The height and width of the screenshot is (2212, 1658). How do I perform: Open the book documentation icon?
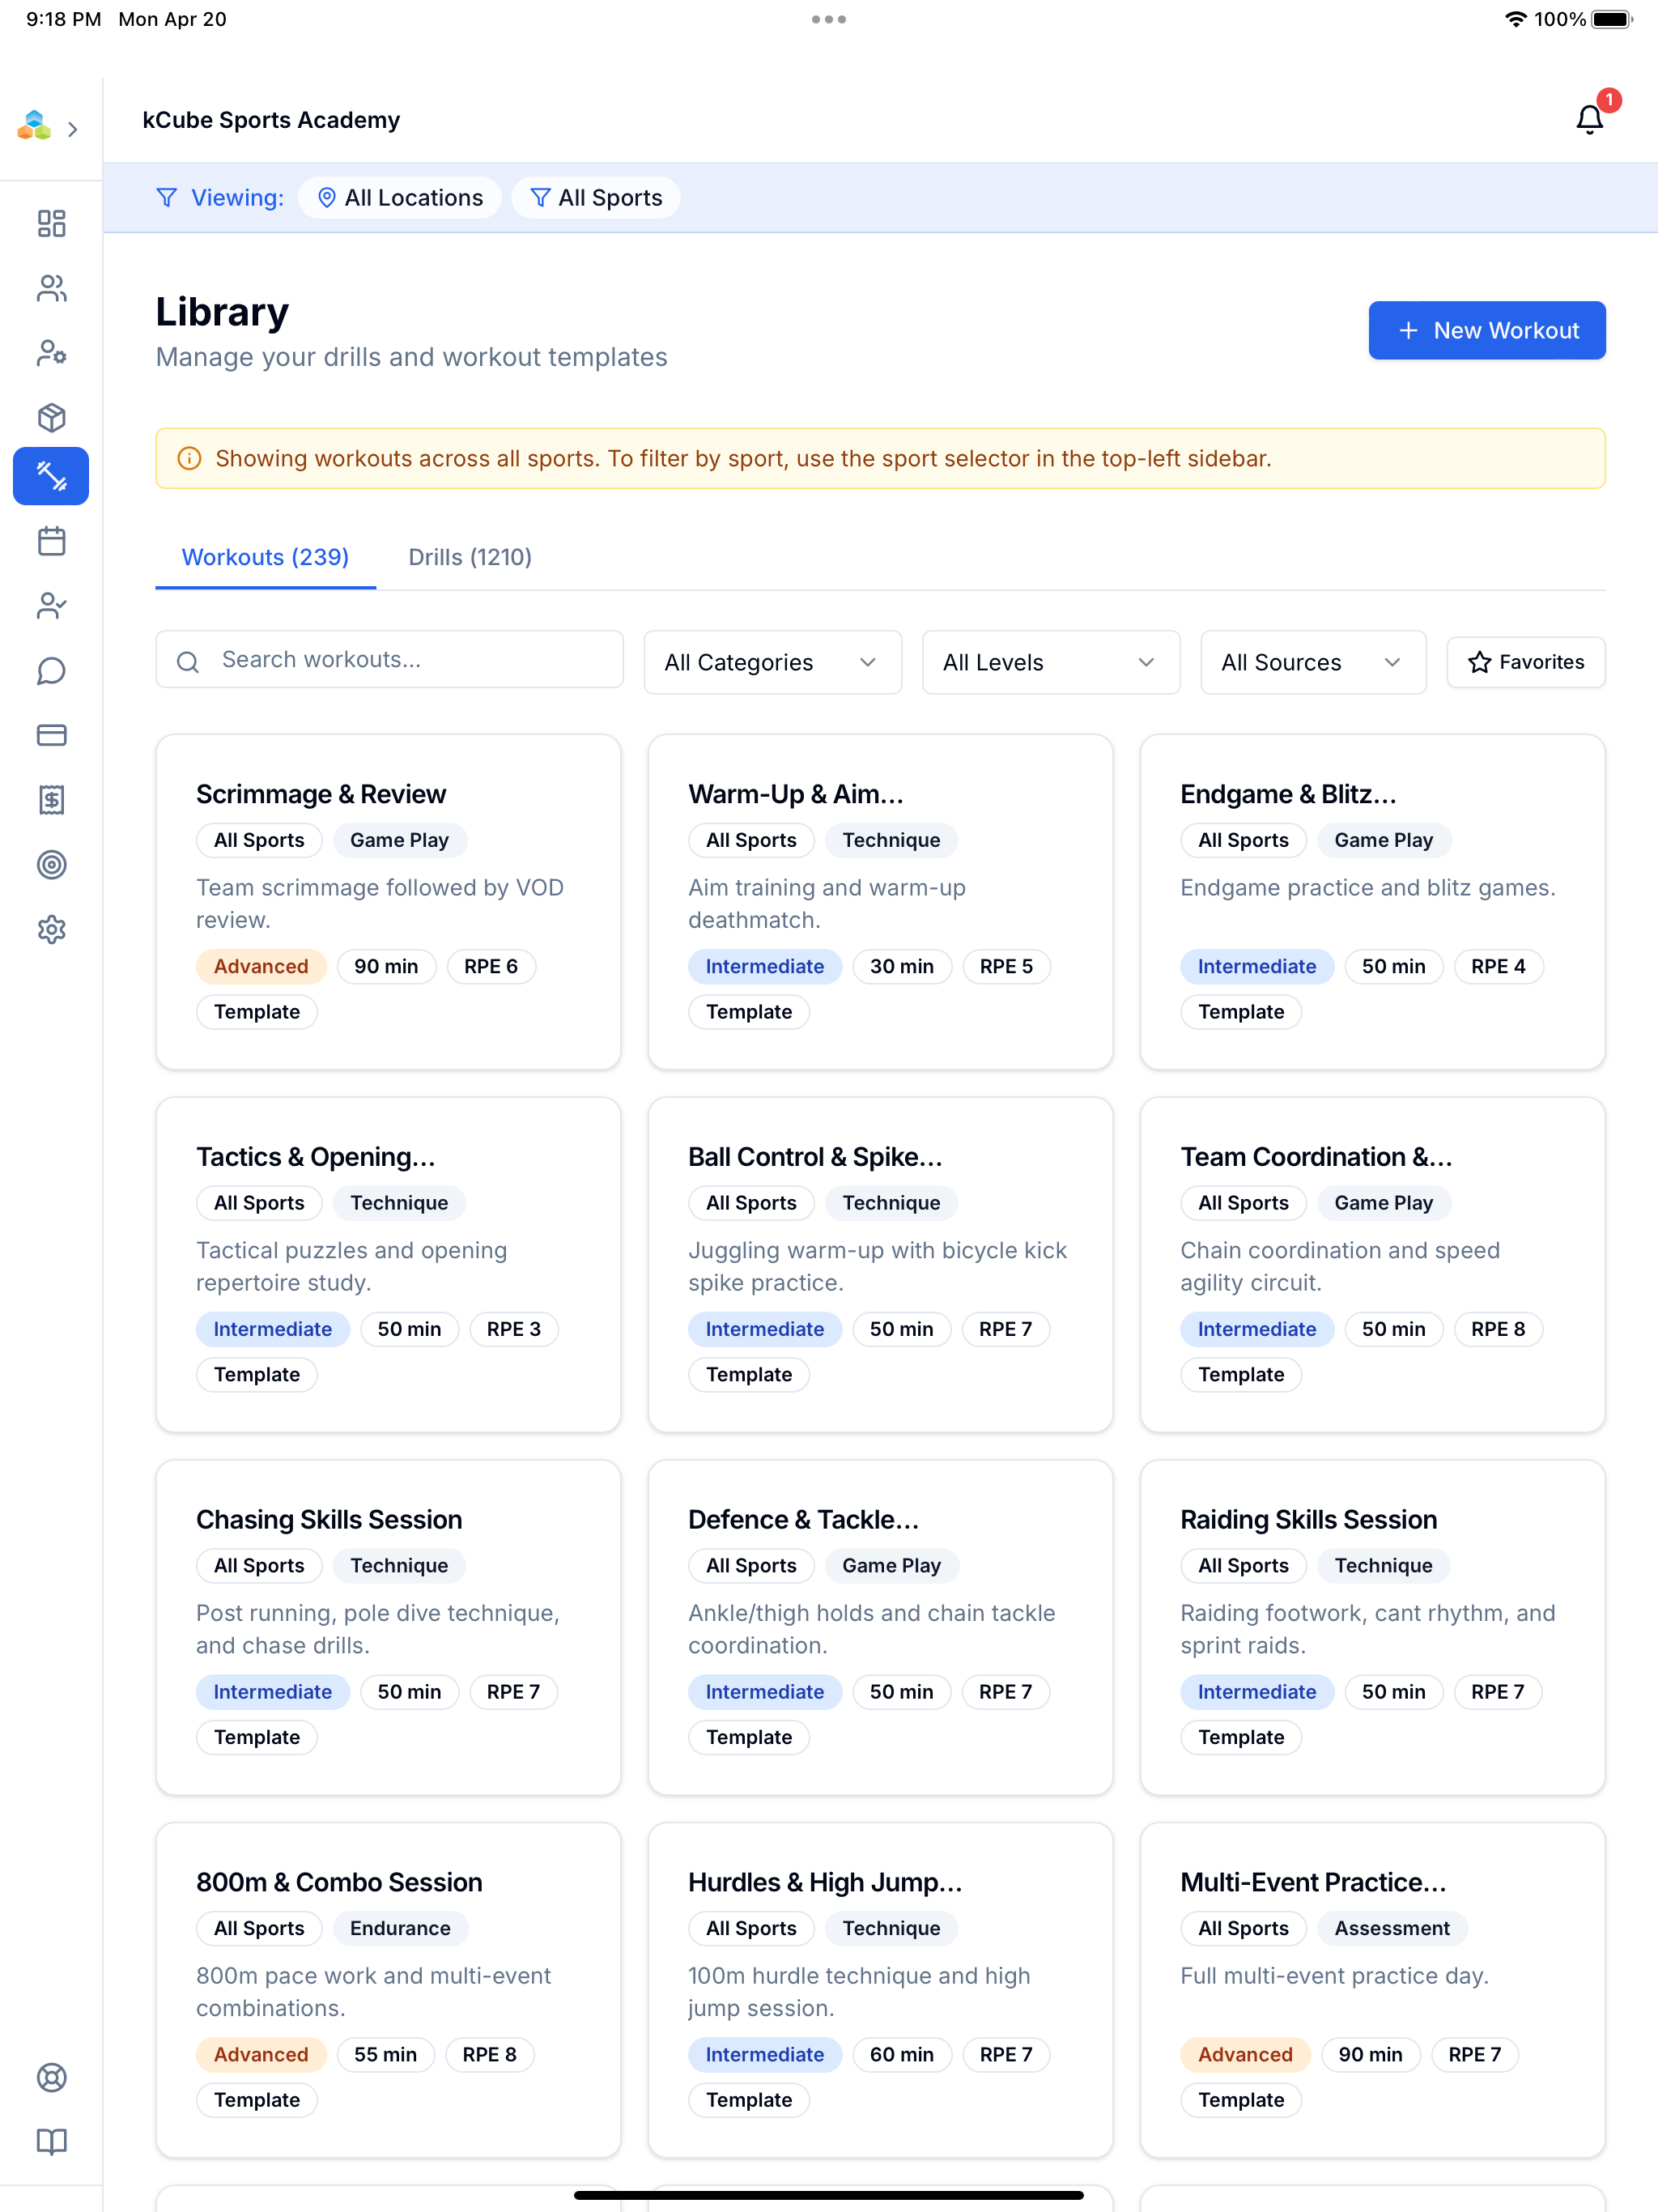point(51,2141)
